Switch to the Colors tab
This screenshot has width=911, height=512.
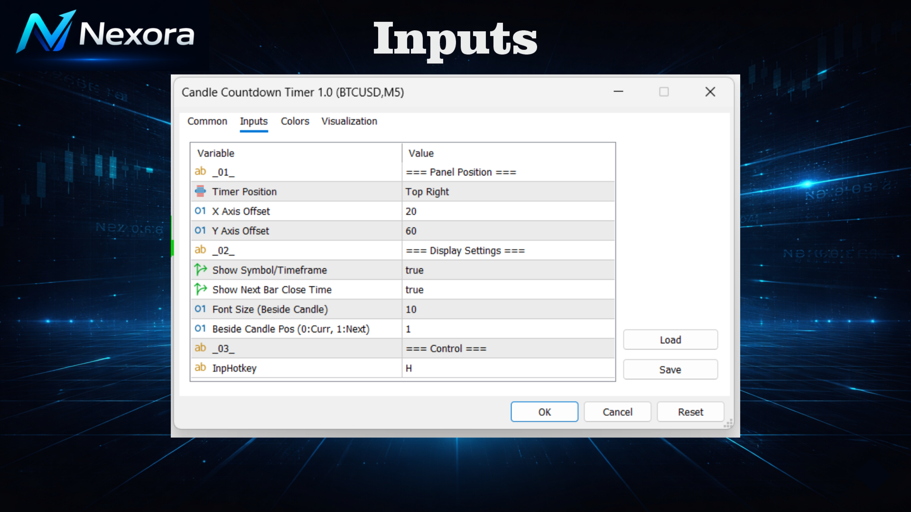click(x=295, y=121)
